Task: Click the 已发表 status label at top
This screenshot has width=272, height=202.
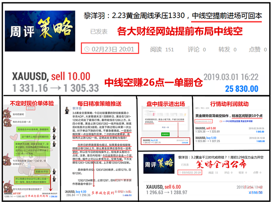Action: click(x=99, y=31)
